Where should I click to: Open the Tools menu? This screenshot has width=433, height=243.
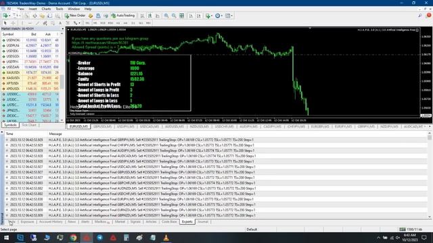59,9
